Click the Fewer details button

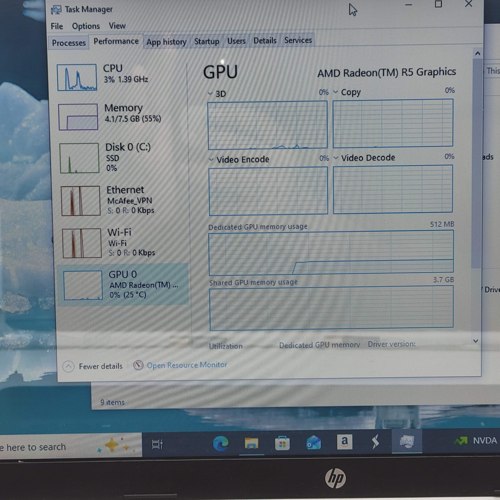point(93,366)
